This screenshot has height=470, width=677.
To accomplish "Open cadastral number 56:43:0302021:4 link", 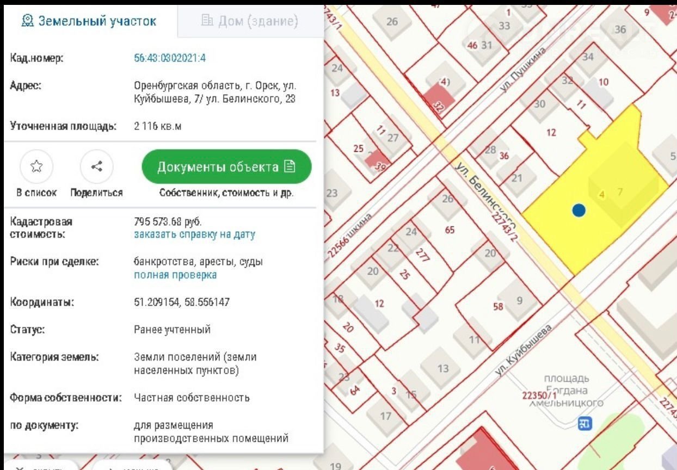I will pyautogui.click(x=170, y=58).
